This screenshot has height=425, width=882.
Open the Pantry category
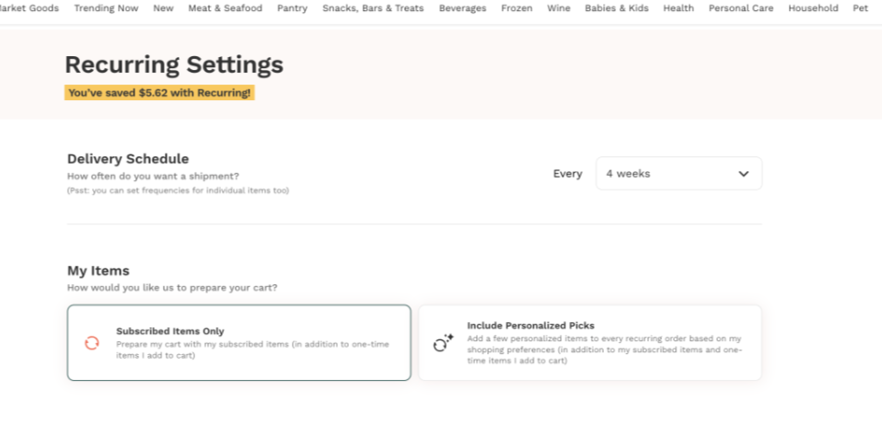pyautogui.click(x=292, y=8)
